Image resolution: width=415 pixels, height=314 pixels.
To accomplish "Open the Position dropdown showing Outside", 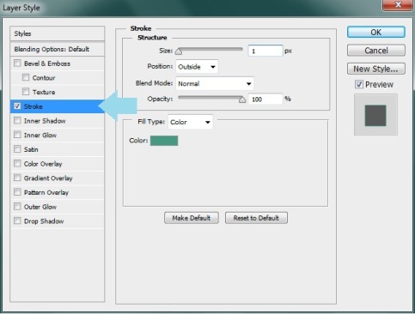I will point(197,67).
